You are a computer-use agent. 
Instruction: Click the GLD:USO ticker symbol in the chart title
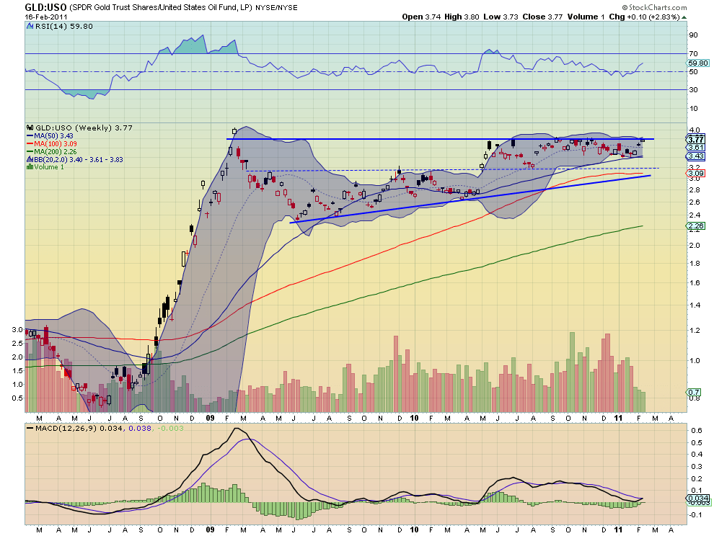[45, 8]
